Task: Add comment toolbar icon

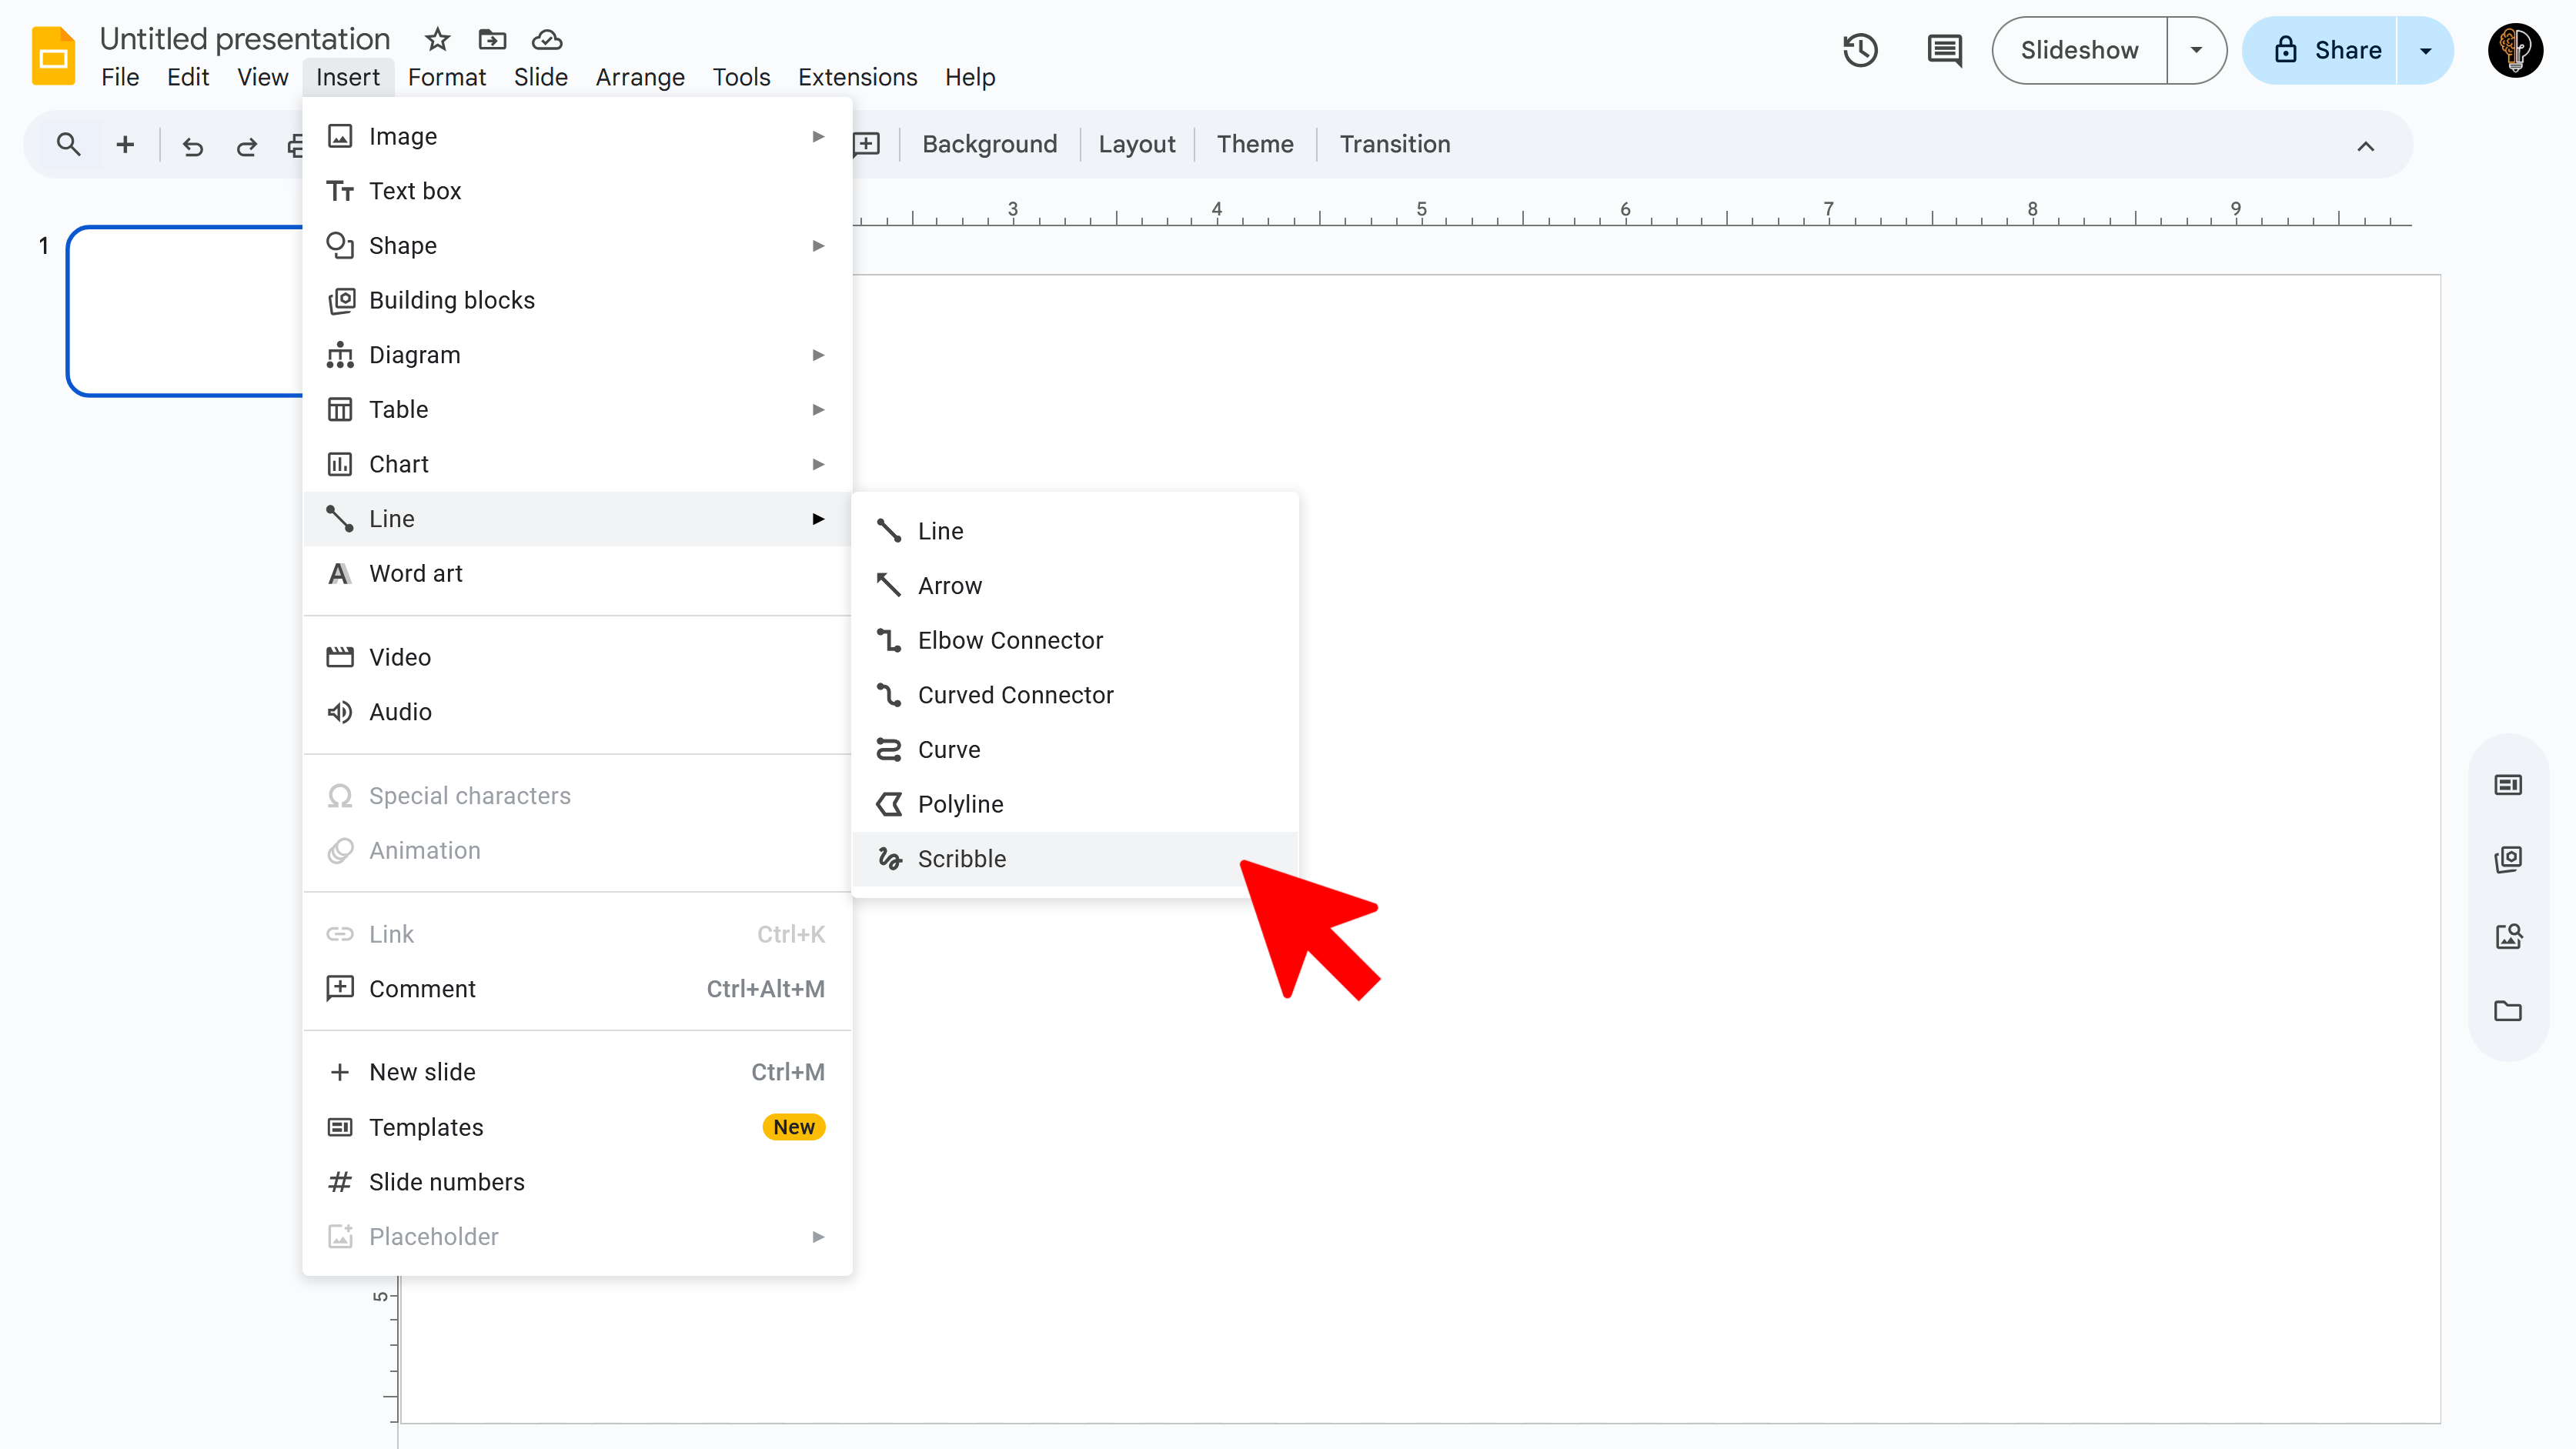Action: coord(867,144)
